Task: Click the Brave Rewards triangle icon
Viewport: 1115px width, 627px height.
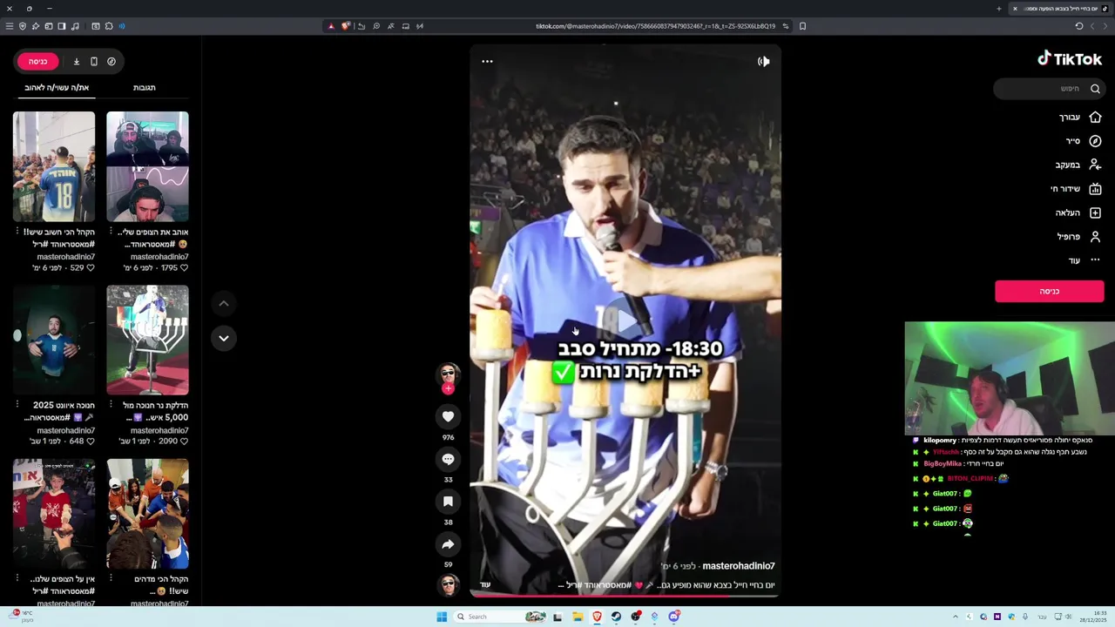Action: [331, 26]
